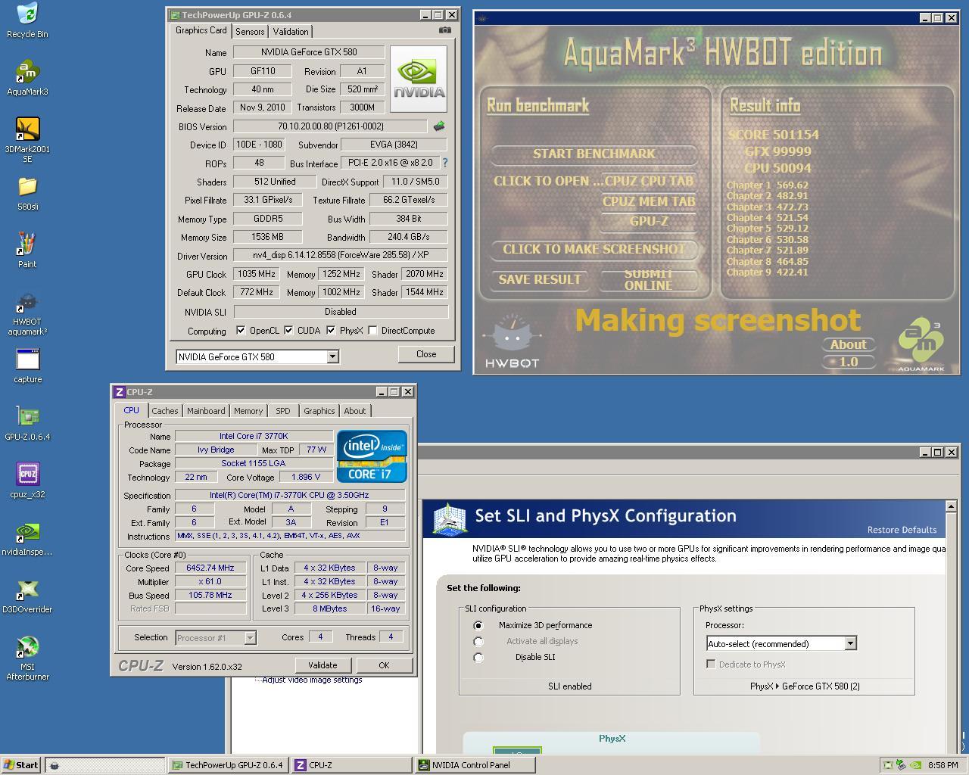This screenshot has width=969, height=775.
Task: Select Maximize 3D performance radio button
Action: click(x=478, y=625)
